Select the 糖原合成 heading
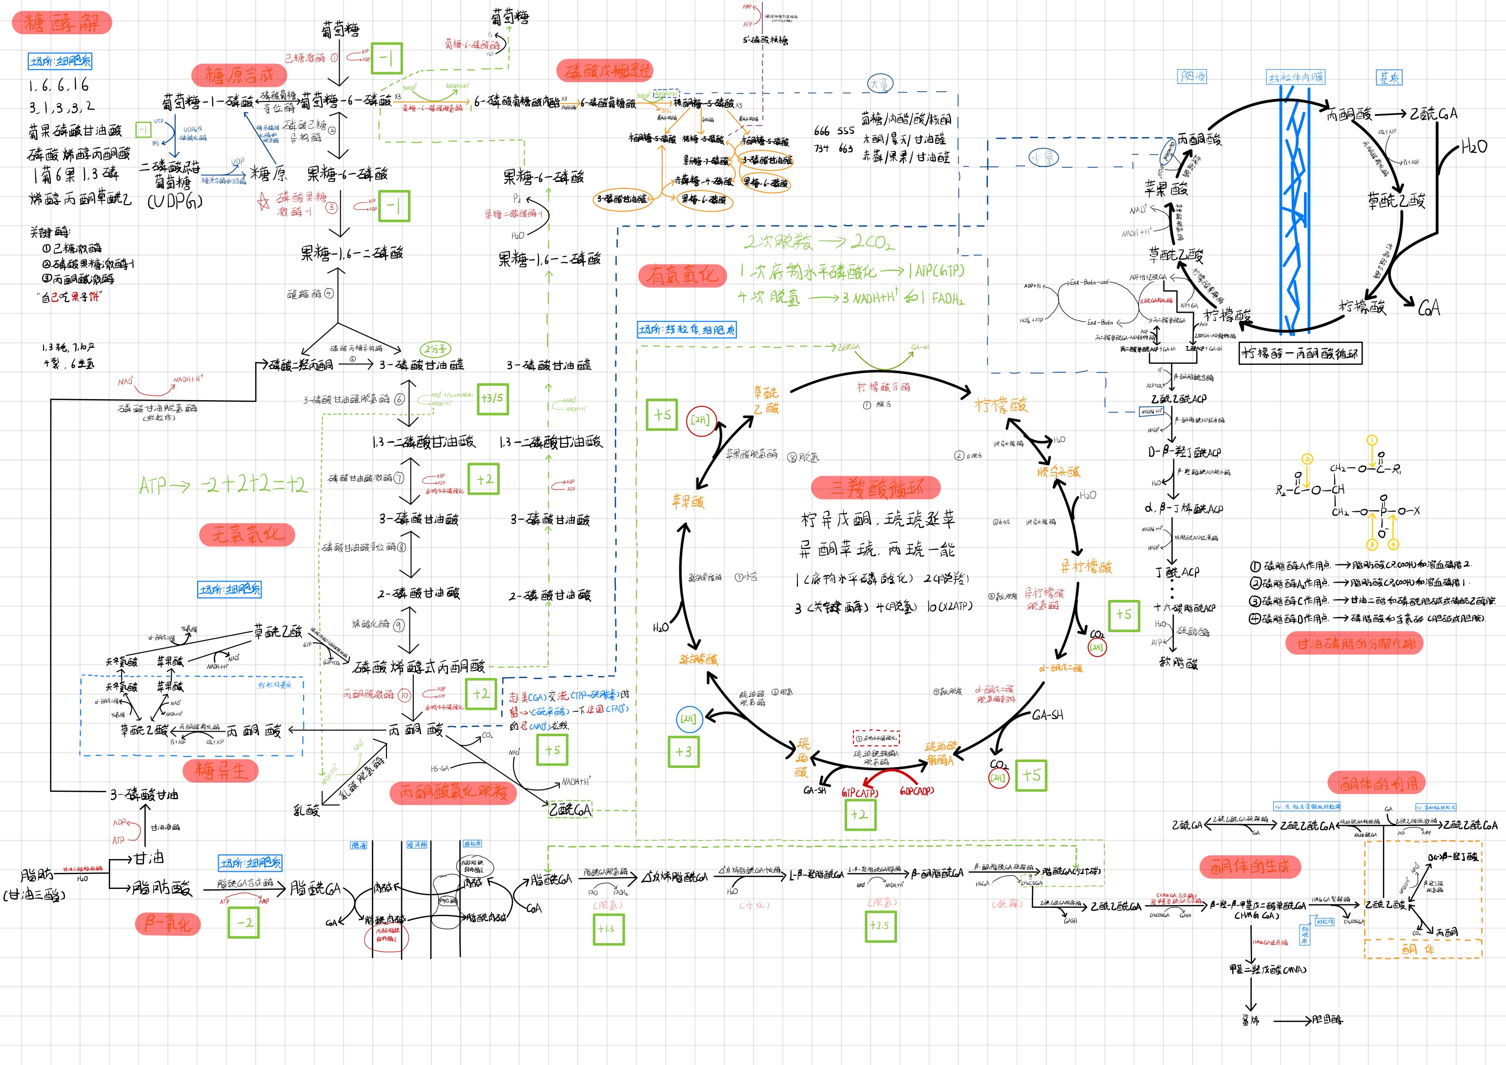This screenshot has height=1065, width=1506. [x=239, y=75]
